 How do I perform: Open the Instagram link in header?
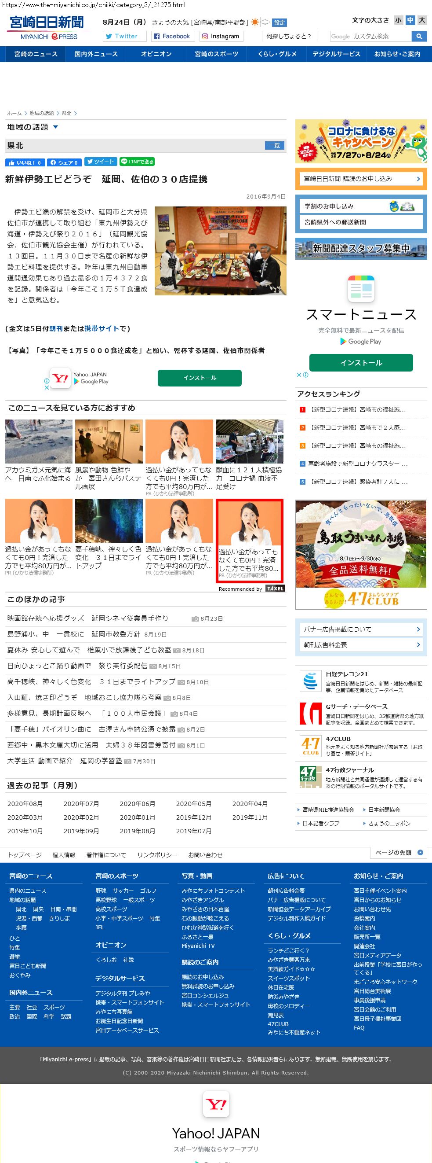tap(221, 36)
